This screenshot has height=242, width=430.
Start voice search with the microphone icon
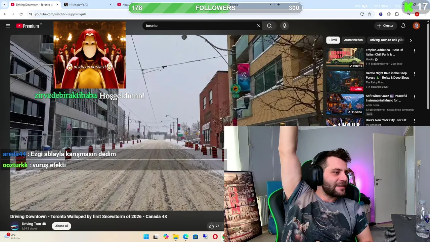[x=285, y=26]
